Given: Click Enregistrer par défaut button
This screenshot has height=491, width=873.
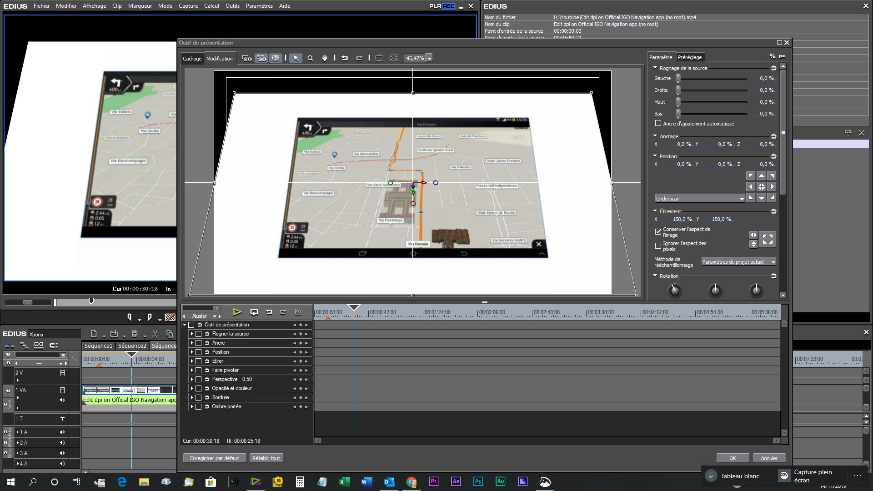Looking at the screenshot, I should [x=214, y=458].
